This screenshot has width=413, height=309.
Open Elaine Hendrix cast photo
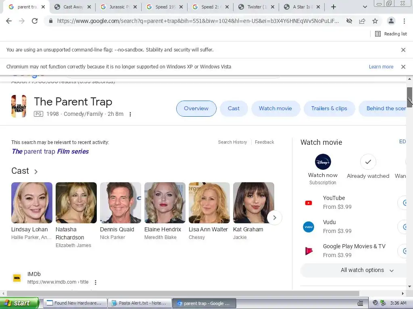pyautogui.click(x=165, y=203)
